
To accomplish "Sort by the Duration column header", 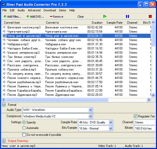I will point(94,23).
